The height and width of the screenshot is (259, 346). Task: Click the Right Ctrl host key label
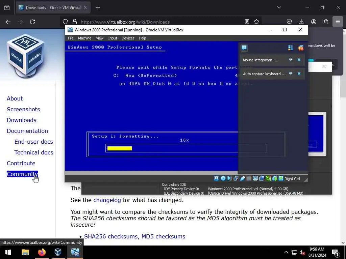pyautogui.click(x=292, y=179)
